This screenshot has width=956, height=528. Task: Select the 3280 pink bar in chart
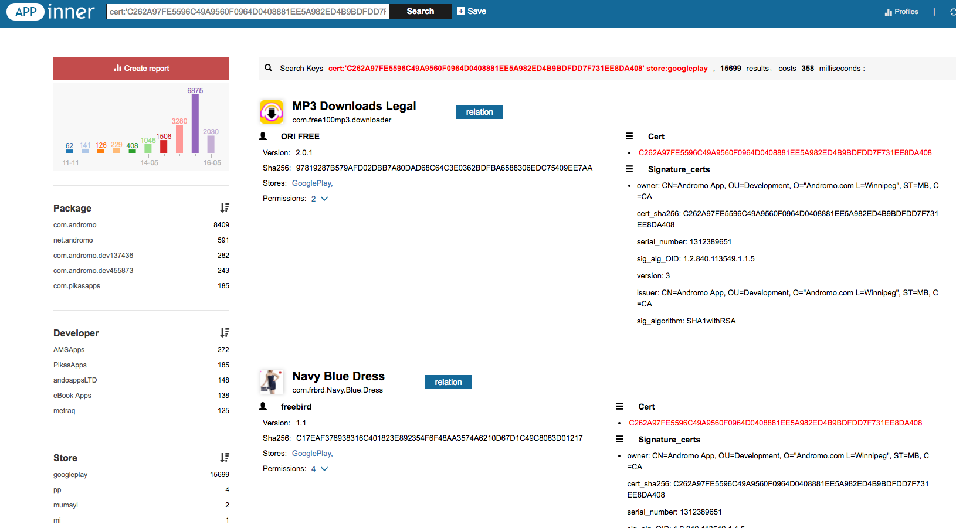pos(179,139)
